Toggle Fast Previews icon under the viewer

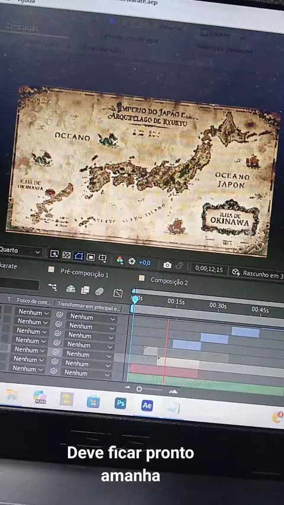[54, 254]
